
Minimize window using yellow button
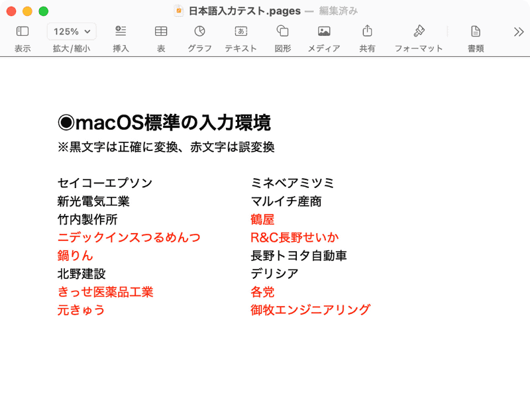point(27,11)
